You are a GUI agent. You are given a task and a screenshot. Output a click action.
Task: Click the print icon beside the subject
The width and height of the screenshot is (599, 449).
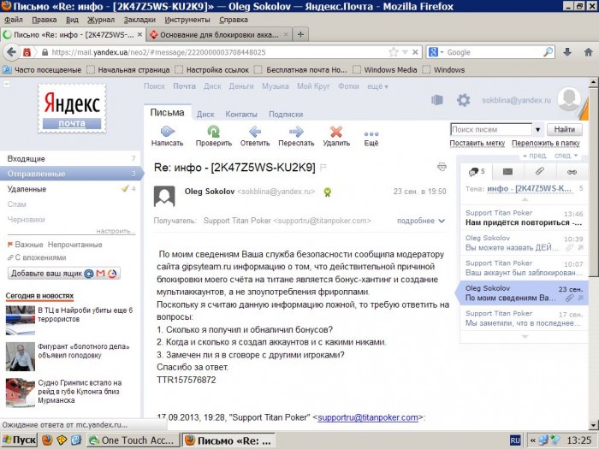tap(442, 166)
